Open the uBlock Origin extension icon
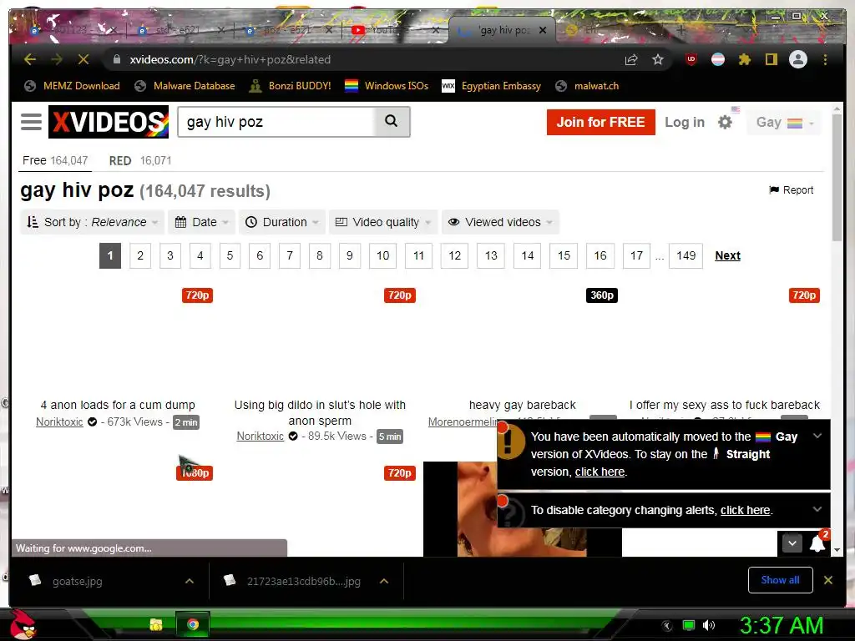The width and height of the screenshot is (855, 641). coord(691,59)
